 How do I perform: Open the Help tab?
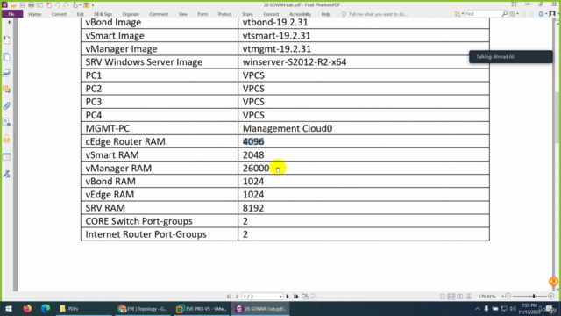325,14
